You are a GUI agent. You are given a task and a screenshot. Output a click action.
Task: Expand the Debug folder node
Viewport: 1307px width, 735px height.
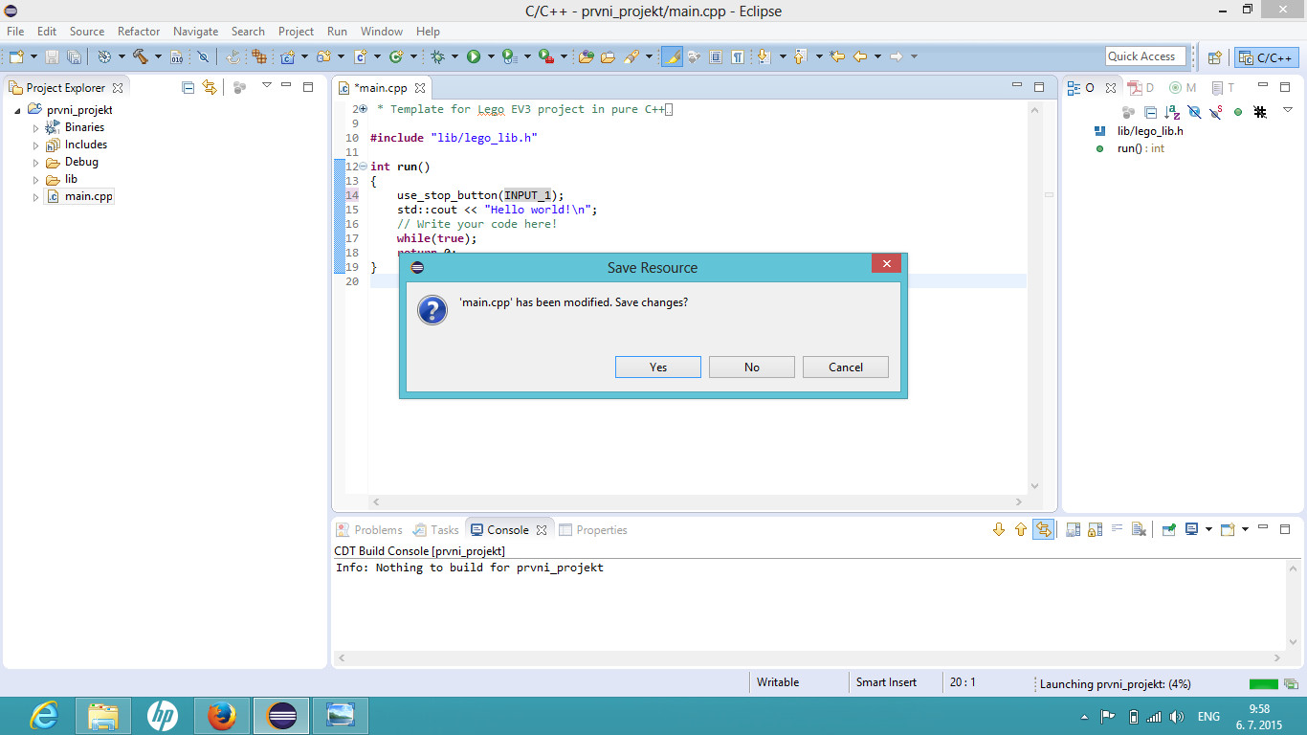pyautogui.click(x=36, y=163)
